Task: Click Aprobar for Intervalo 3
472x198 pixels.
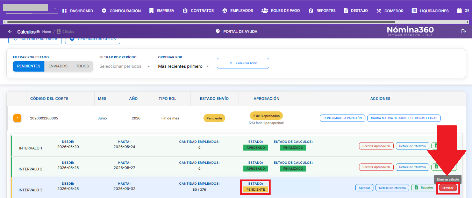Action: tap(364, 188)
